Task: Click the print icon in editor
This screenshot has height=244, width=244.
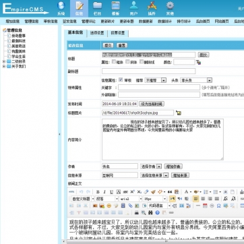Action: pyautogui.click(x=136, y=212)
